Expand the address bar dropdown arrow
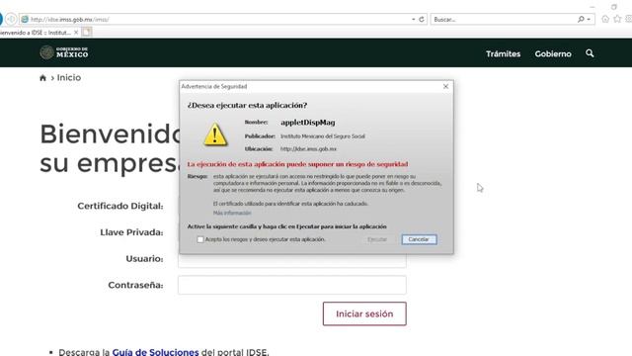Screen dimensions: 632x356 pyautogui.click(x=413, y=19)
